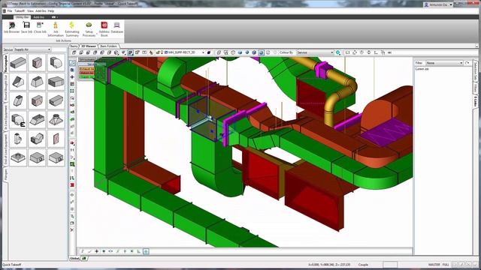The height and width of the screenshot is (270, 481).
Task: Click the plus snap icon in bottom toolbar
Action: pos(97,251)
